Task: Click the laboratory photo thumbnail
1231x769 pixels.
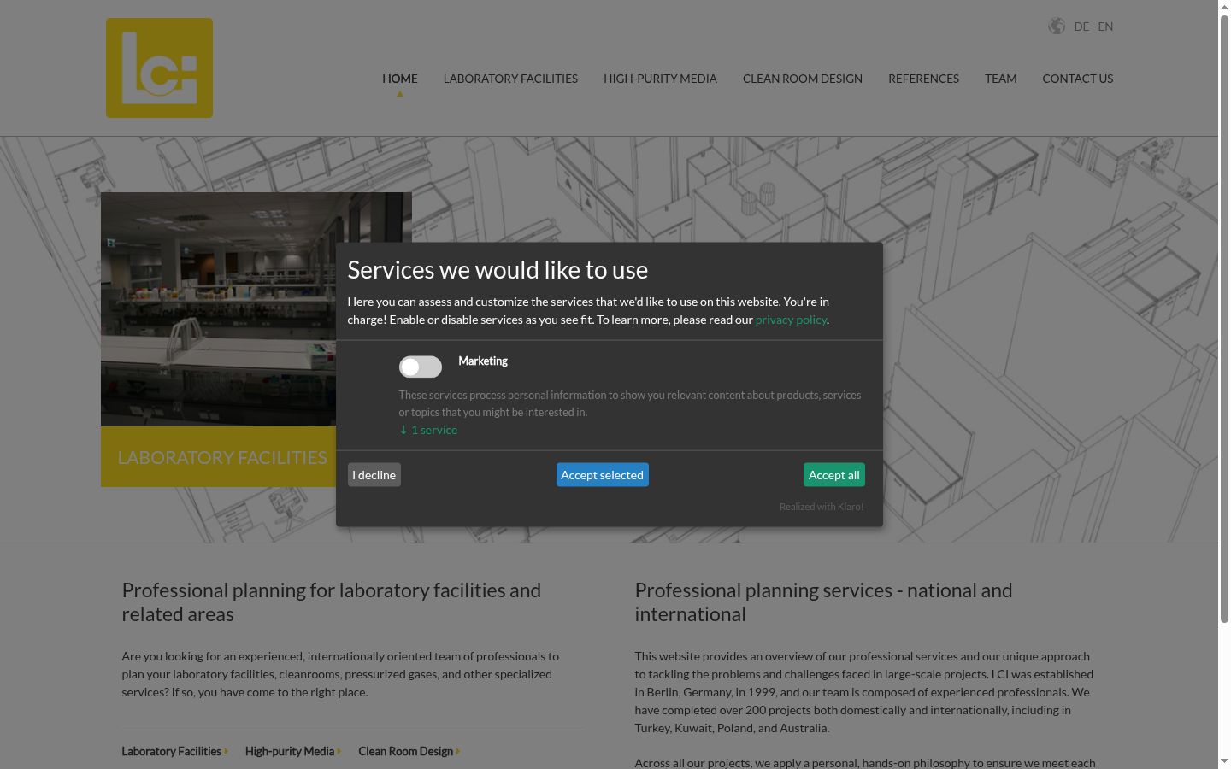Action: [218, 308]
